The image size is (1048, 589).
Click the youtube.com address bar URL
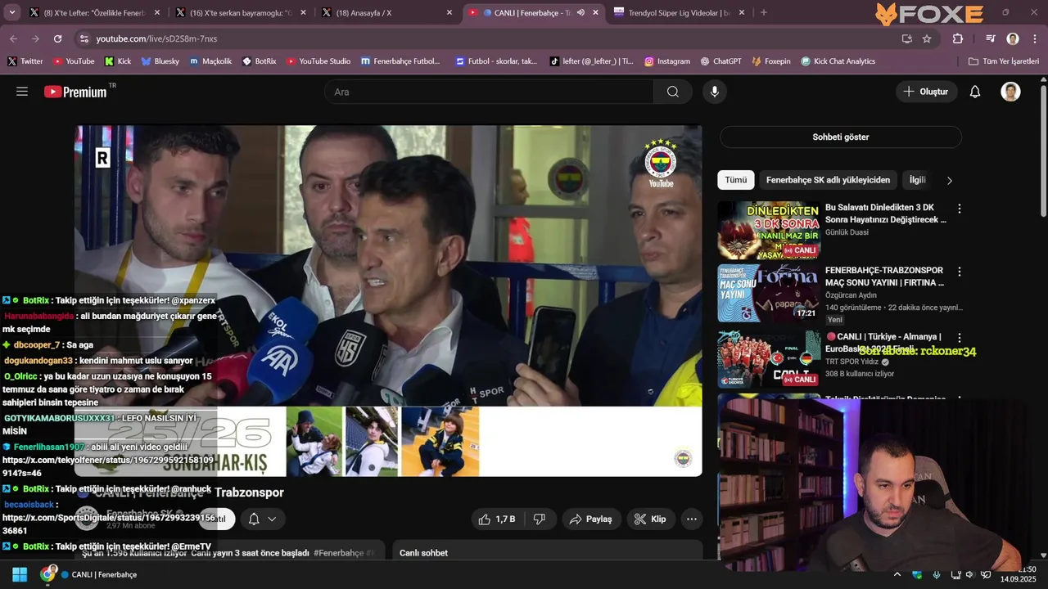[156, 38]
